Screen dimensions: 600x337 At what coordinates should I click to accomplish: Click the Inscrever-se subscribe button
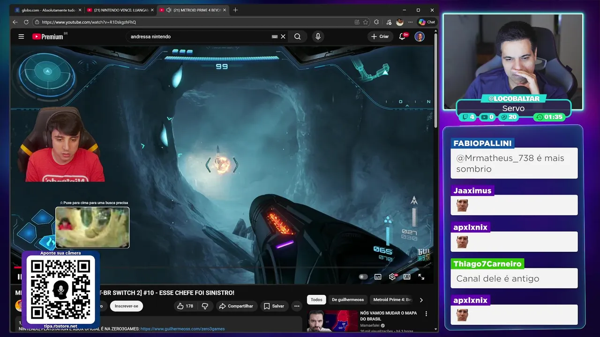pyautogui.click(x=127, y=306)
